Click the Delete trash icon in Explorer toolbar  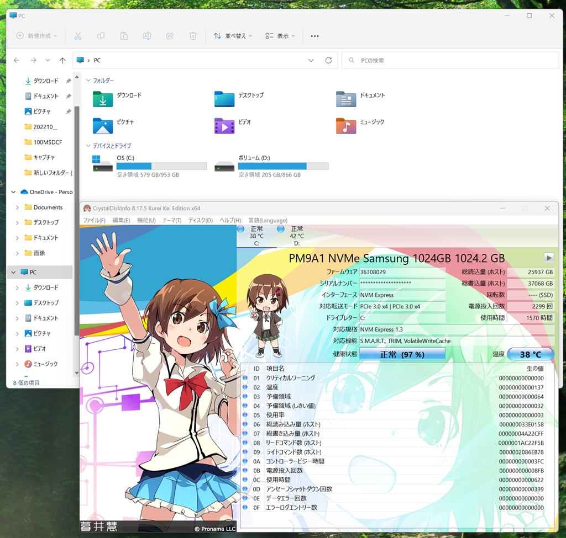[193, 36]
